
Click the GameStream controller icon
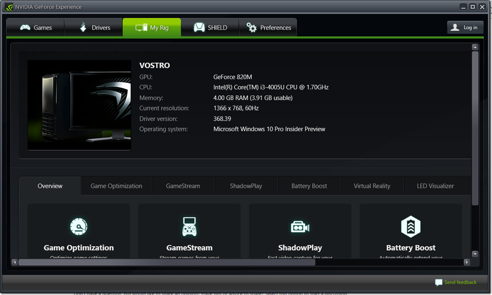point(189,226)
